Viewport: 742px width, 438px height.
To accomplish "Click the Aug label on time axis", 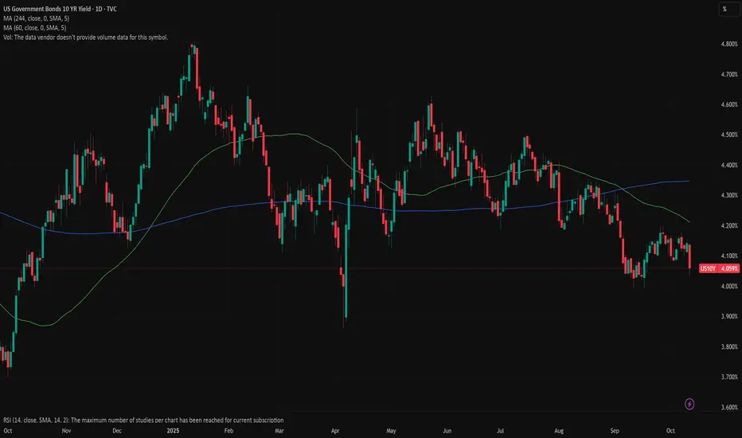I will pos(559,431).
